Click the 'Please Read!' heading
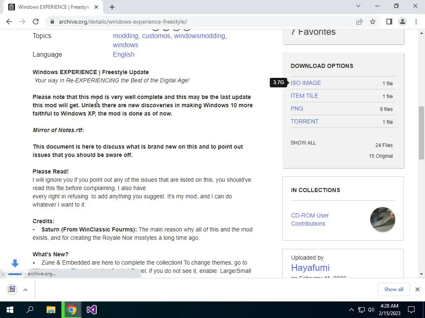425x318 pixels. pos(50,171)
